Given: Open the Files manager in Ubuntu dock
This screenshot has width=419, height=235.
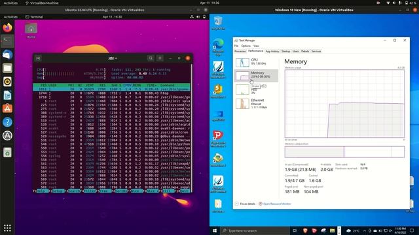Looking at the screenshot, I should (x=7, y=68).
